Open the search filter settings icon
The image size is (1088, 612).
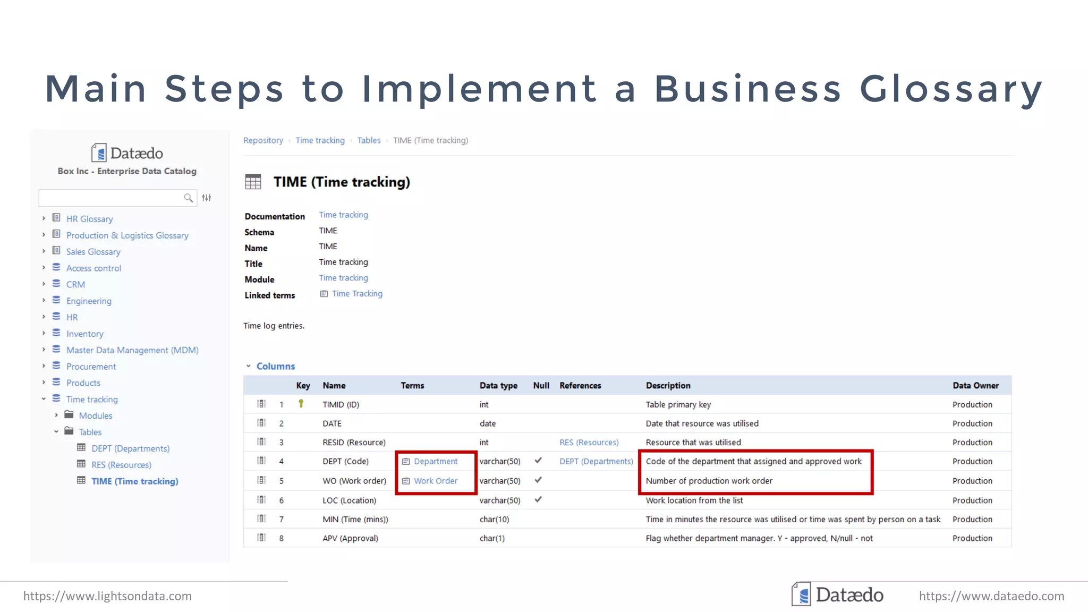207,198
